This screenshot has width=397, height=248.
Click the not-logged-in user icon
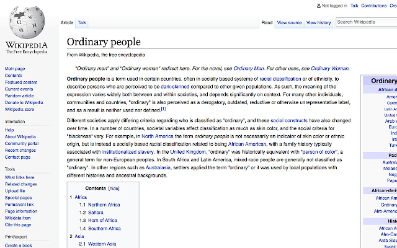[x=318, y=5]
